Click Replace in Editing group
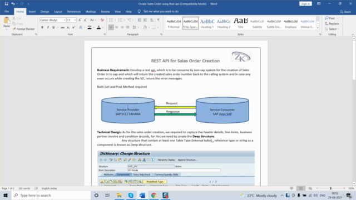The image size is (356, 200). tap(332, 23)
